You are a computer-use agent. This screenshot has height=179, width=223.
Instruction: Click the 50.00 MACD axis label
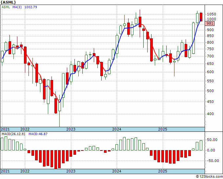coord(212,140)
